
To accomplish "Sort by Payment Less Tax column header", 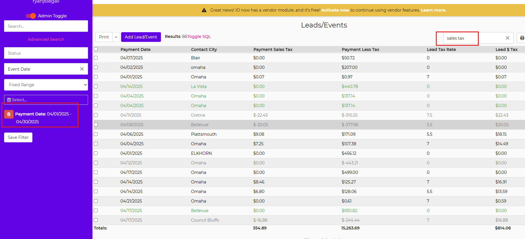I will point(361,49).
